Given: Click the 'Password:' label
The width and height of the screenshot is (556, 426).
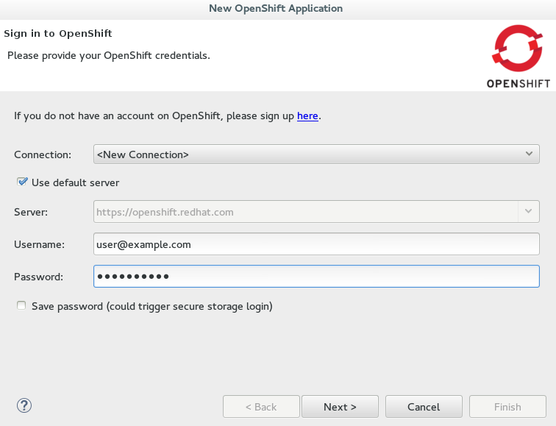Looking at the screenshot, I should pos(39,277).
